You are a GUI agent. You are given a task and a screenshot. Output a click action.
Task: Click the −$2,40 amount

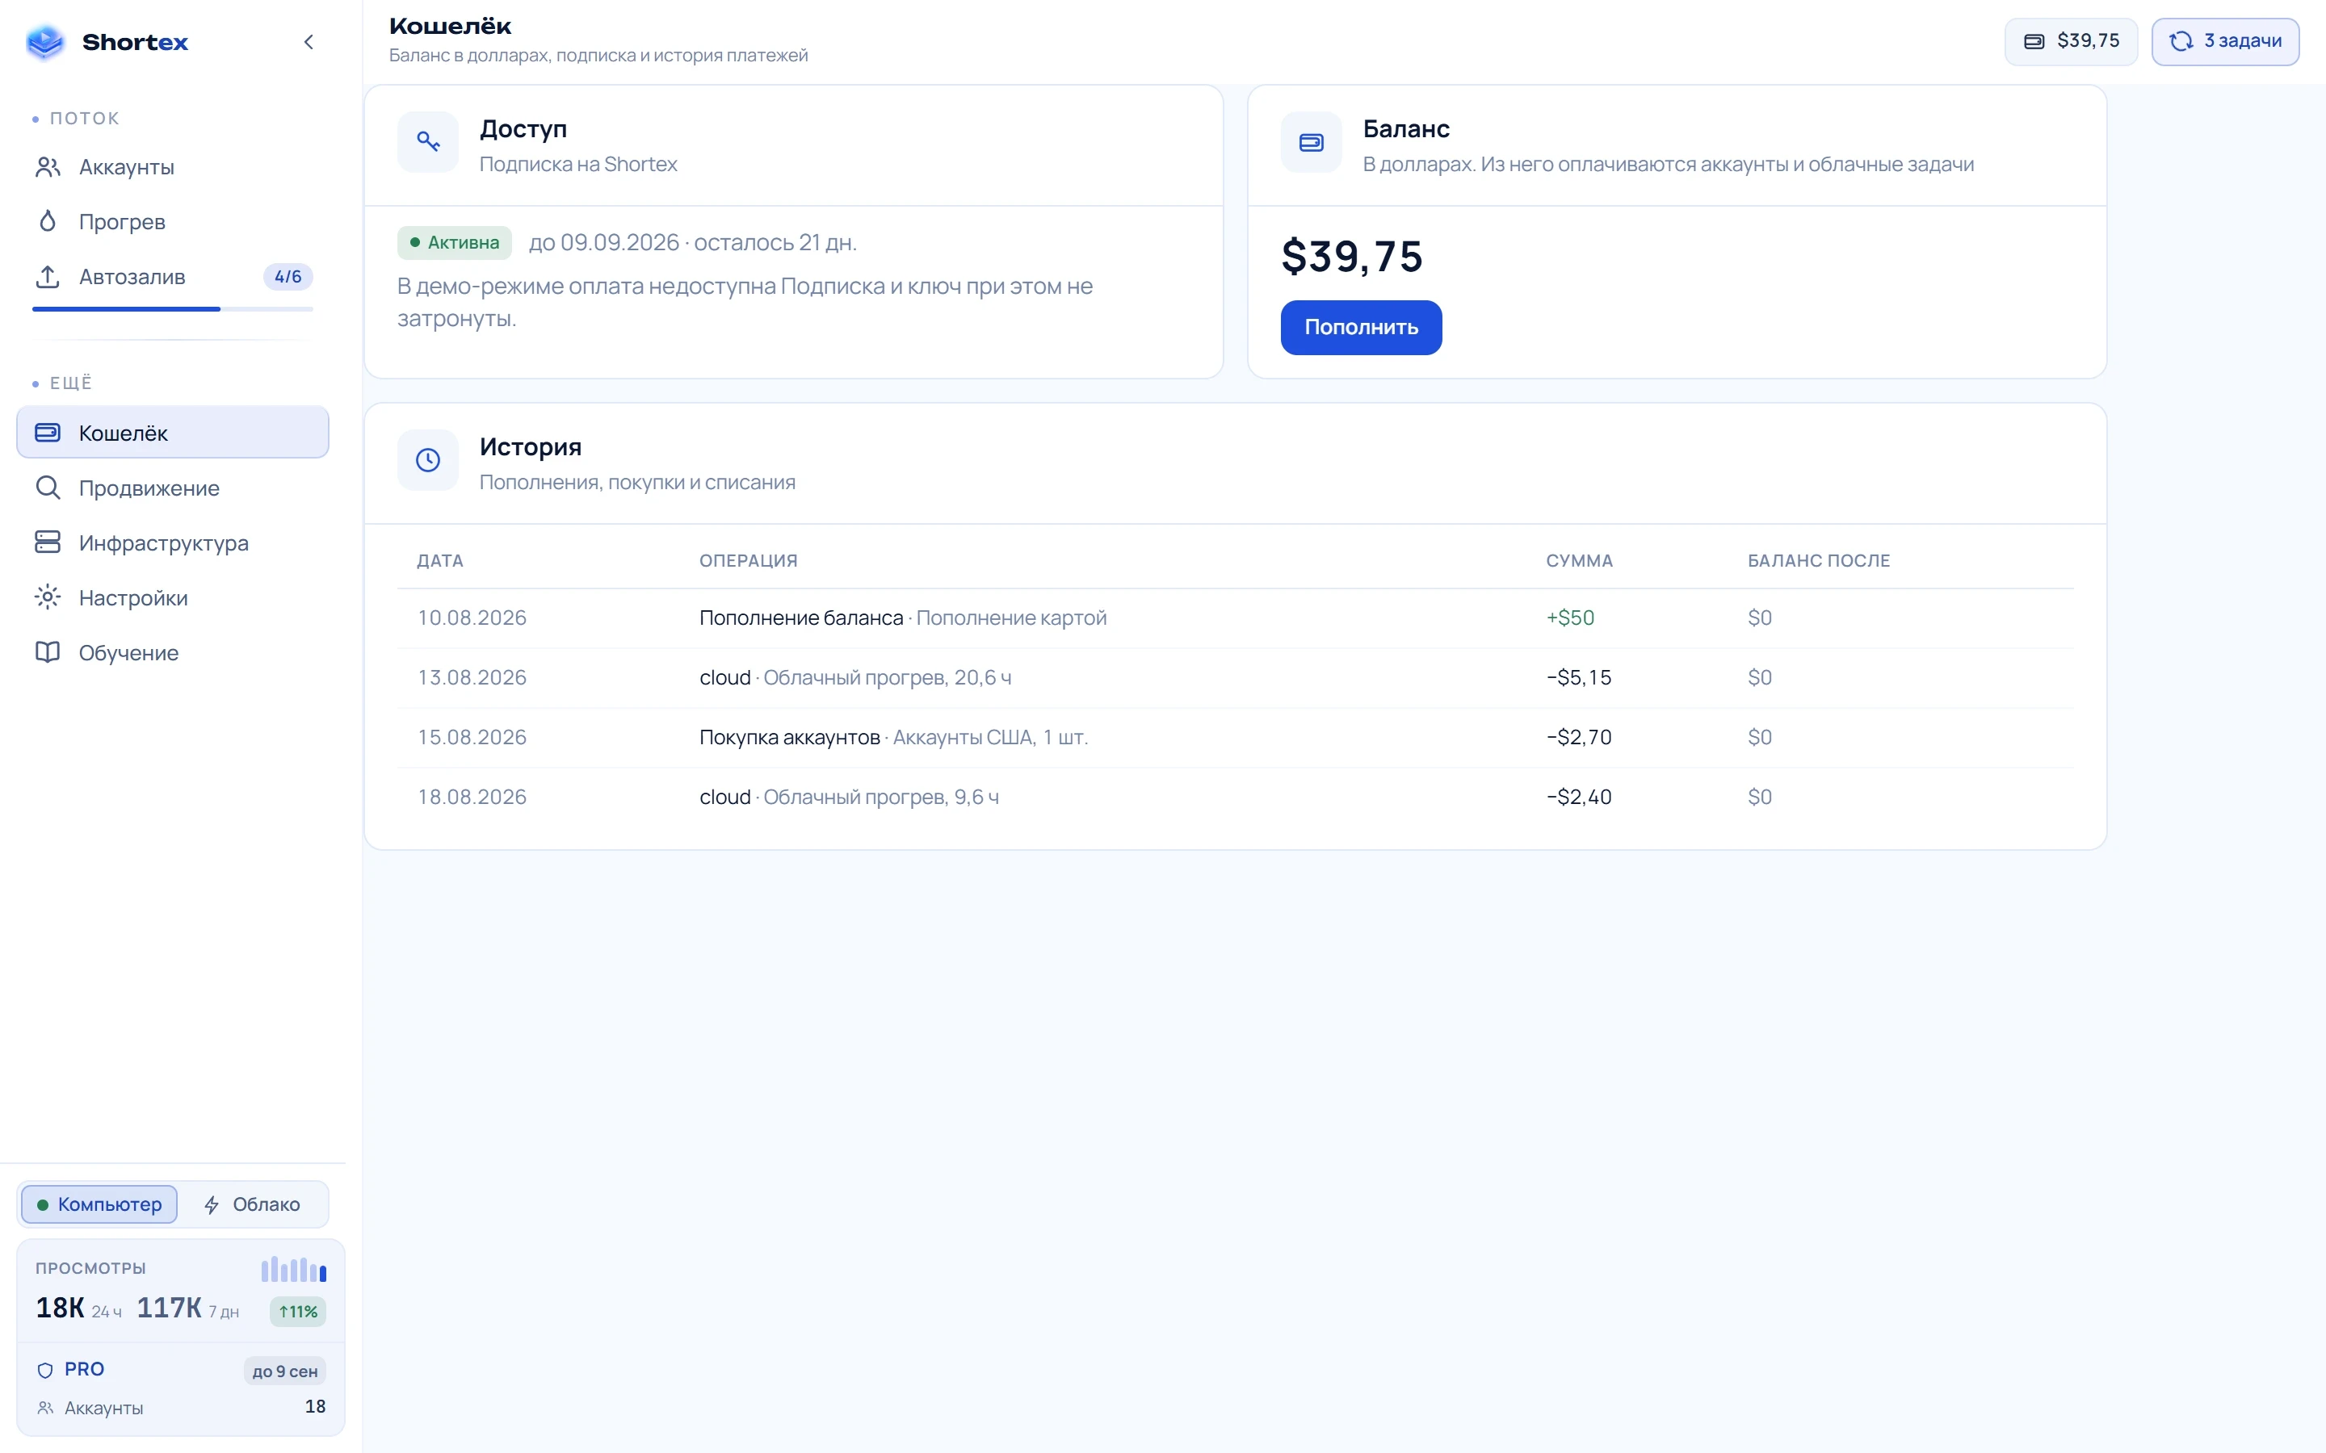coord(1578,797)
